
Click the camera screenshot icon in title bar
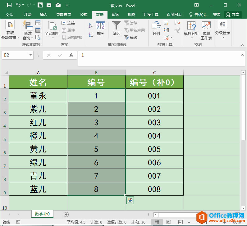tap(58, 5)
